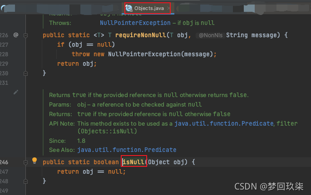This screenshot has width=311, height=195.
Task: Click the @ gutter icon on line 226
Action: (16, 35)
